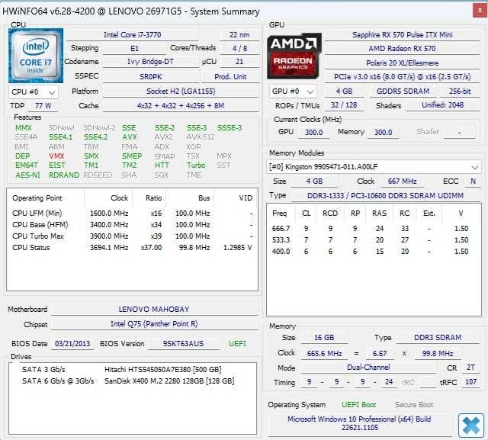Click the BIOS version 9SKT63AUS
Image resolution: width=488 pixels, height=440 pixels.
click(x=183, y=344)
